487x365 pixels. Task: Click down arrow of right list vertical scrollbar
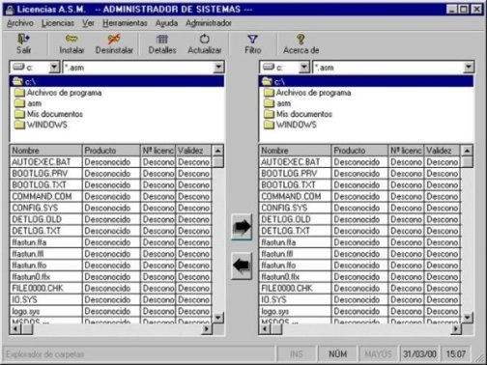click(467, 318)
